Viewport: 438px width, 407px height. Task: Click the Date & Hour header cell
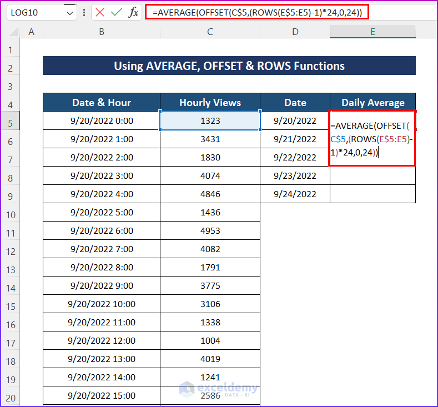pos(102,103)
